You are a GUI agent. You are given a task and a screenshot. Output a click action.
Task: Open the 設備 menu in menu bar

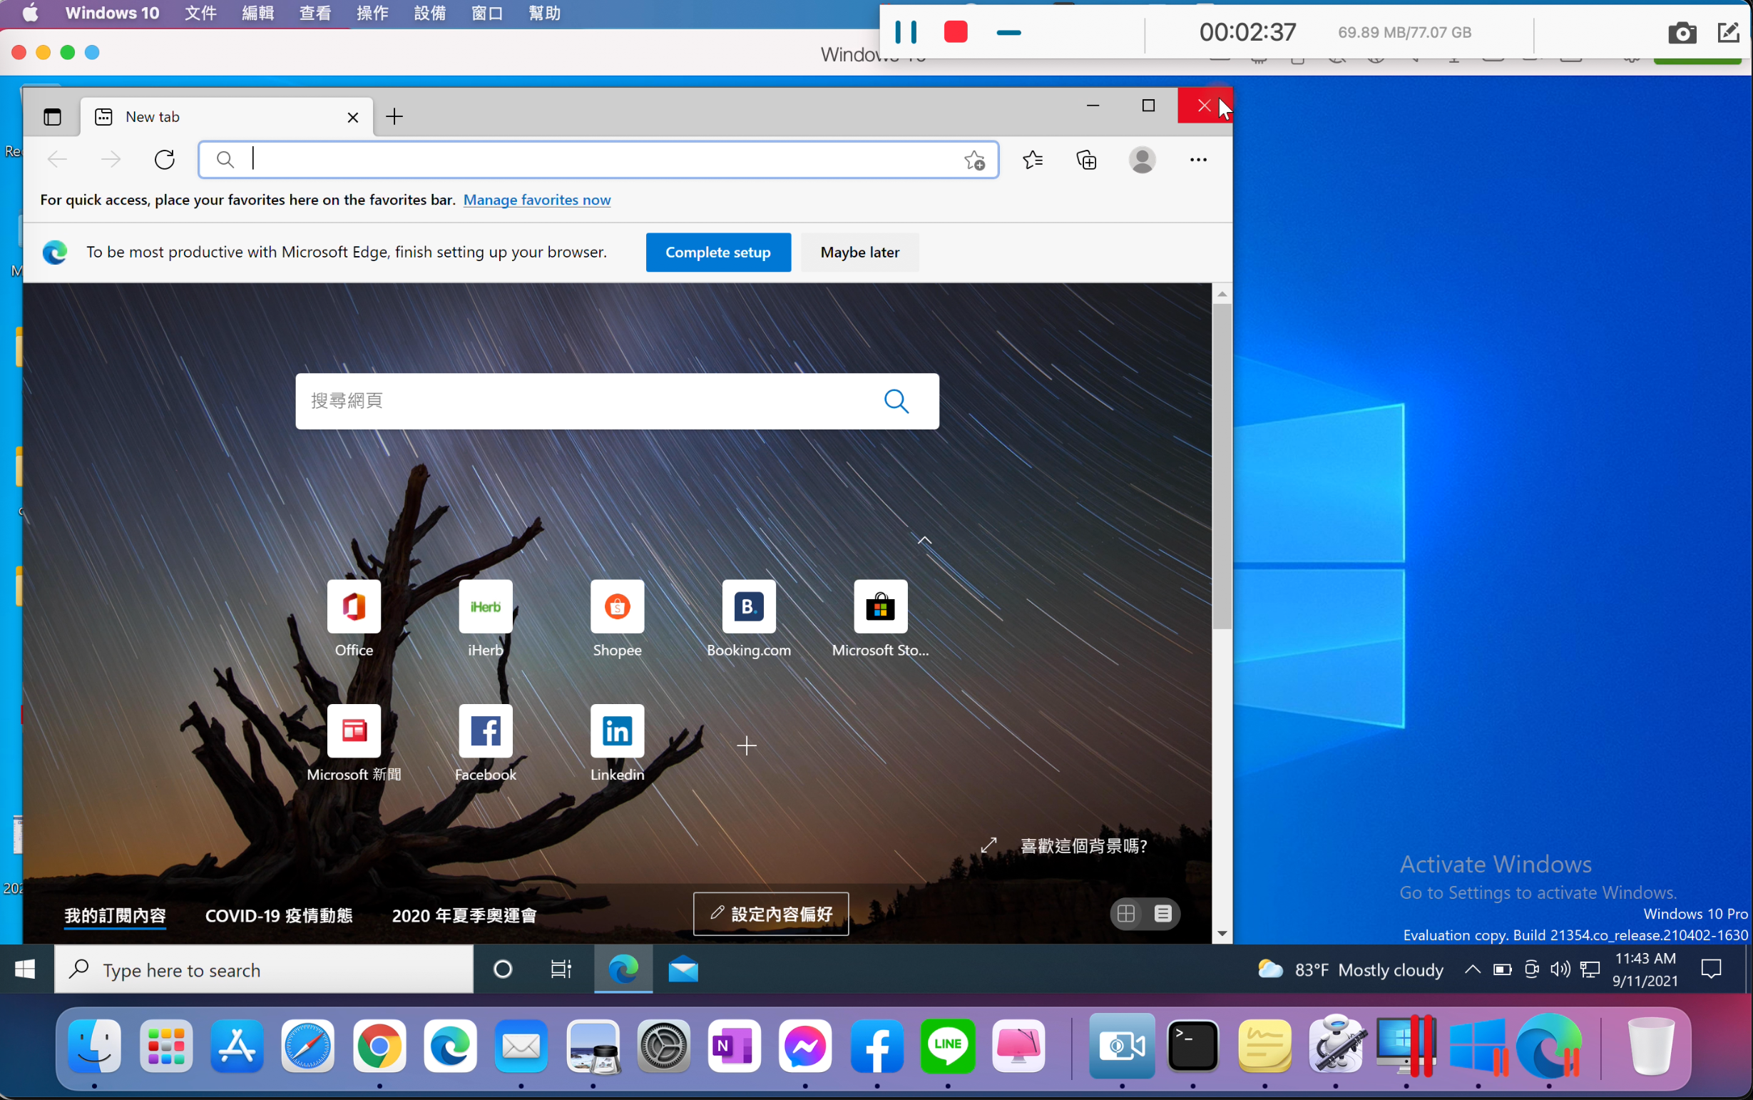pyautogui.click(x=430, y=13)
